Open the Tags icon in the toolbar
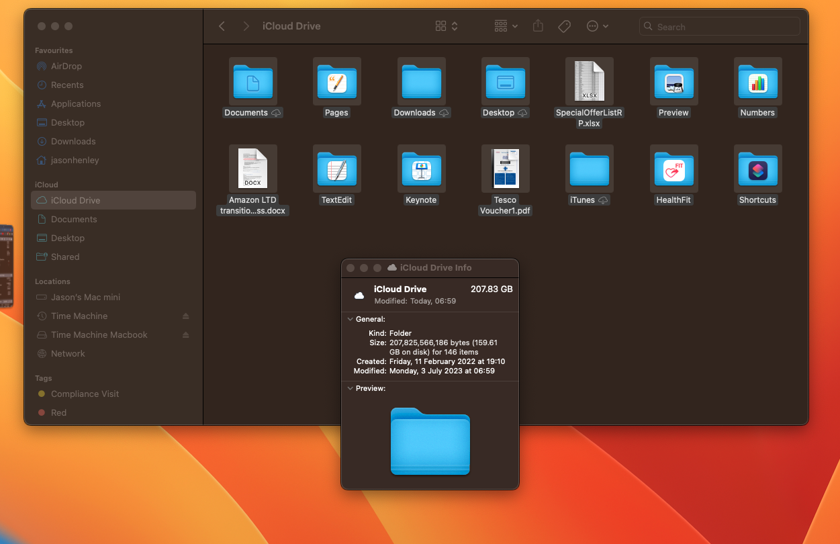Screen dimensions: 840x544 click(564, 26)
